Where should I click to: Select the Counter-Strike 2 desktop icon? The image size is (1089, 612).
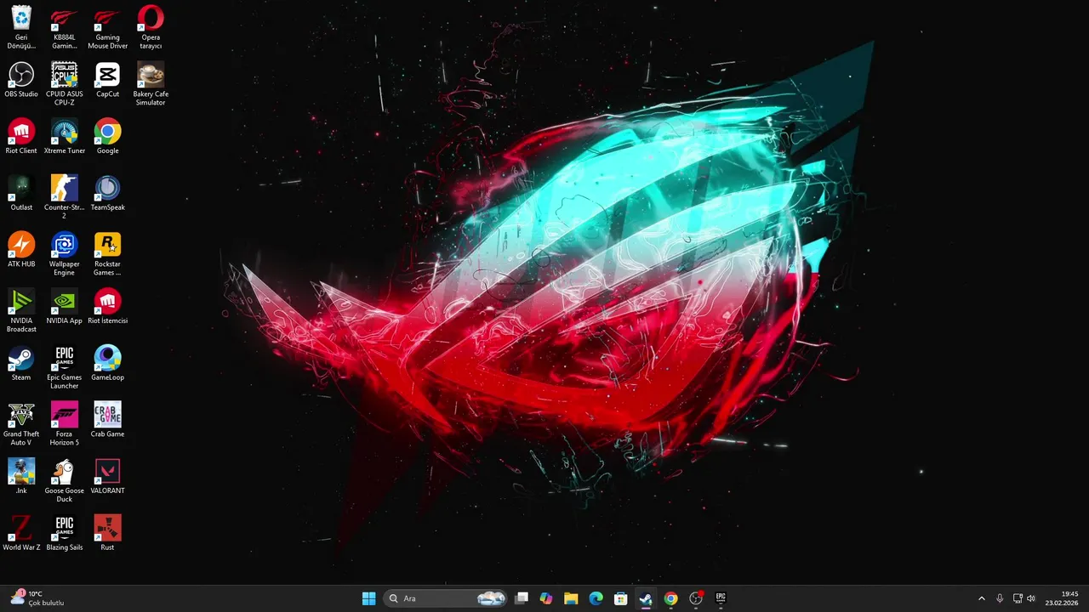tap(64, 197)
